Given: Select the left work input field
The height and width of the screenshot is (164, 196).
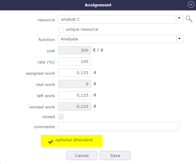Looking at the screenshot, I should (x=74, y=95).
